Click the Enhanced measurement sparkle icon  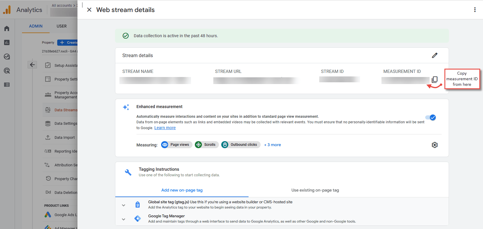pyautogui.click(x=126, y=107)
